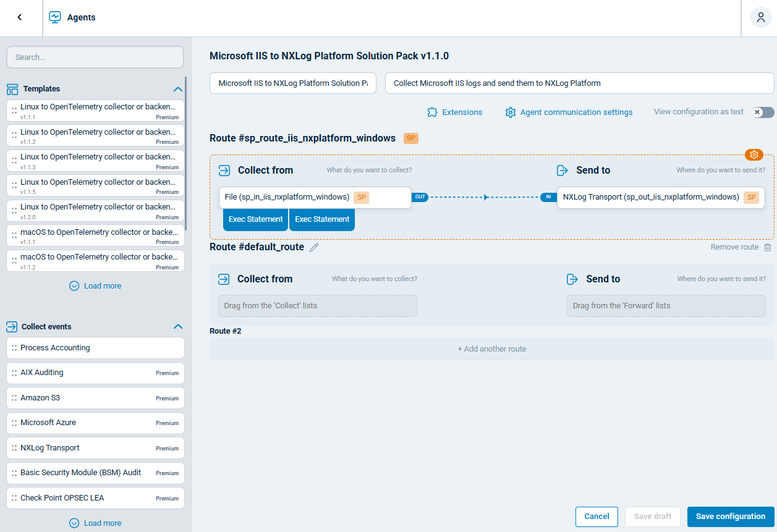This screenshot has height=532, width=777.
Task: Select macOS to OpenTelemetry template v1.1.1
Action: pyautogui.click(x=95, y=236)
